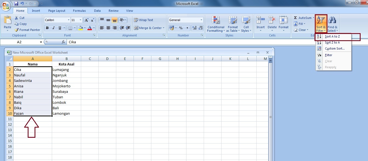Expand Merge & Center dropdown arrow
Image resolution: width=368 pixels, height=161 pixels.
click(163, 28)
